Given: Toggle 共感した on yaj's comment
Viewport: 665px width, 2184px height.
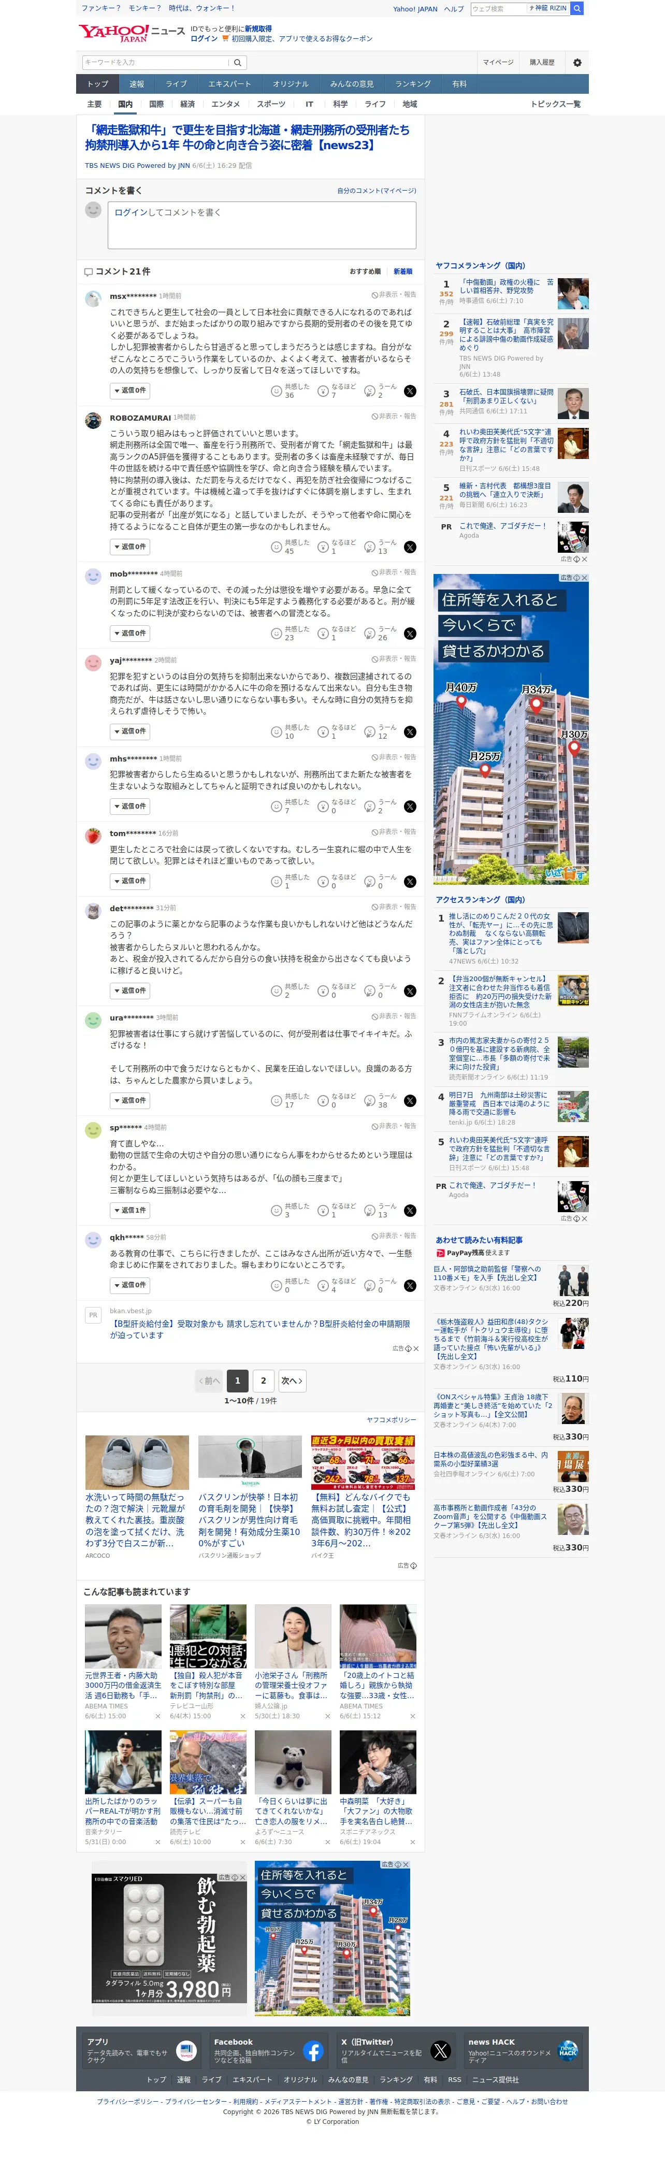Looking at the screenshot, I should [x=290, y=731].
